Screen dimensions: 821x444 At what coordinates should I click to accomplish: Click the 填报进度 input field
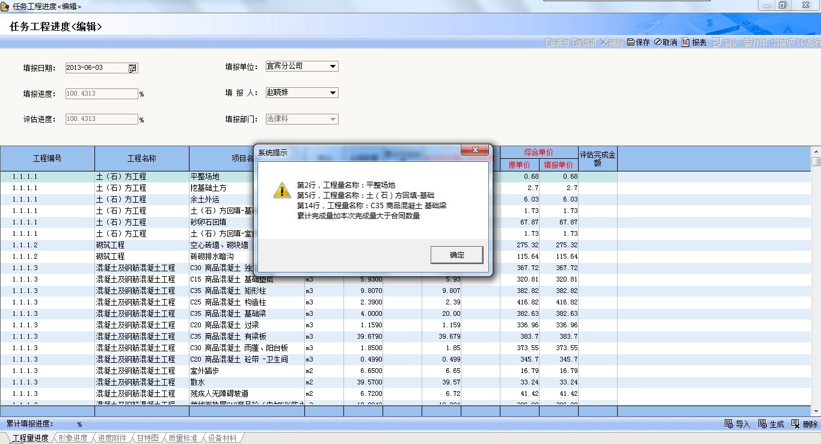102,94
